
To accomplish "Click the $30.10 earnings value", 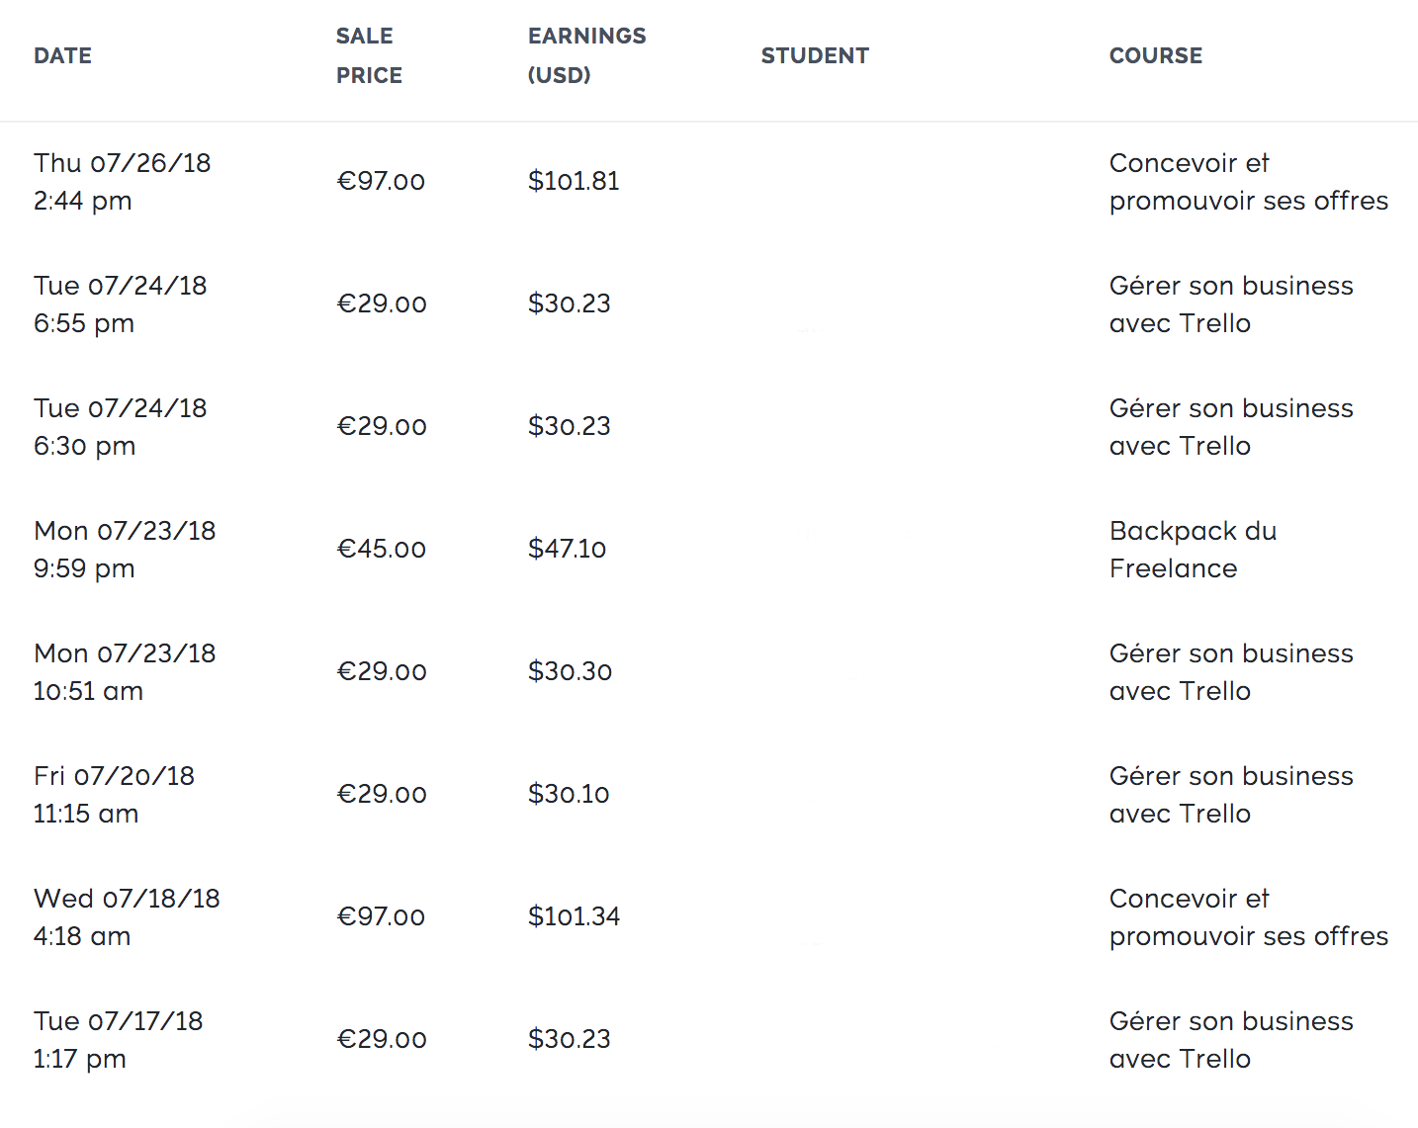I will pyautogui.click(x=569, y=794).
